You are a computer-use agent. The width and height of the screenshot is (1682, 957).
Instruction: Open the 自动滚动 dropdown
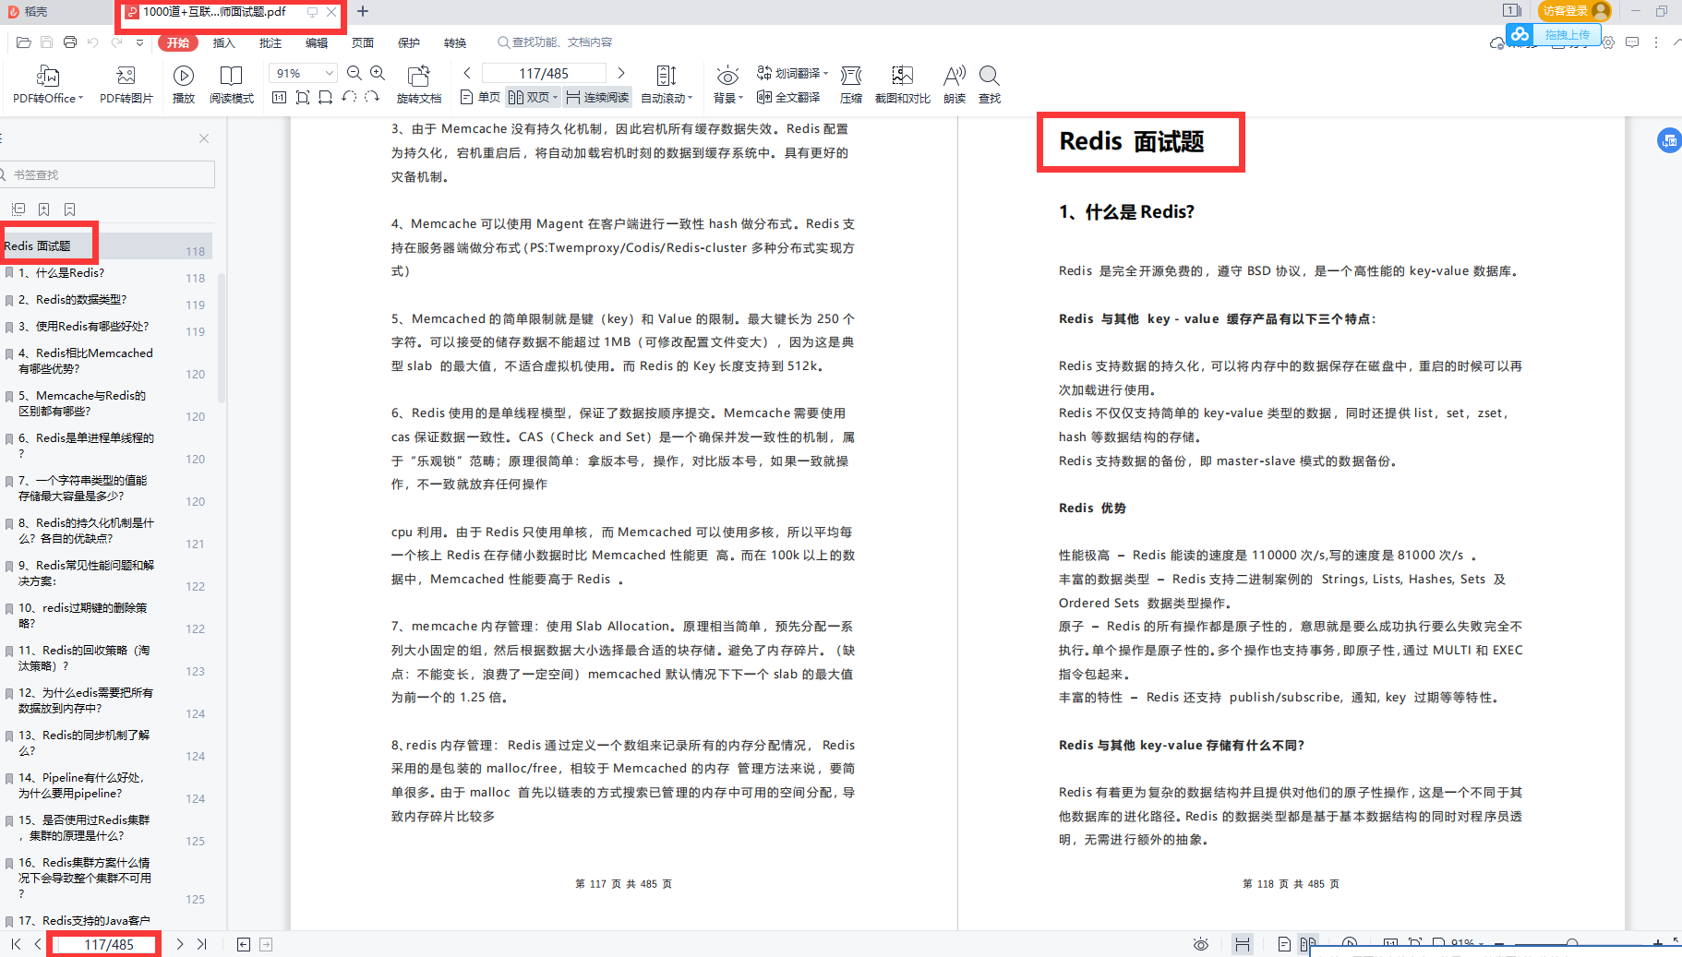[667, 84]
